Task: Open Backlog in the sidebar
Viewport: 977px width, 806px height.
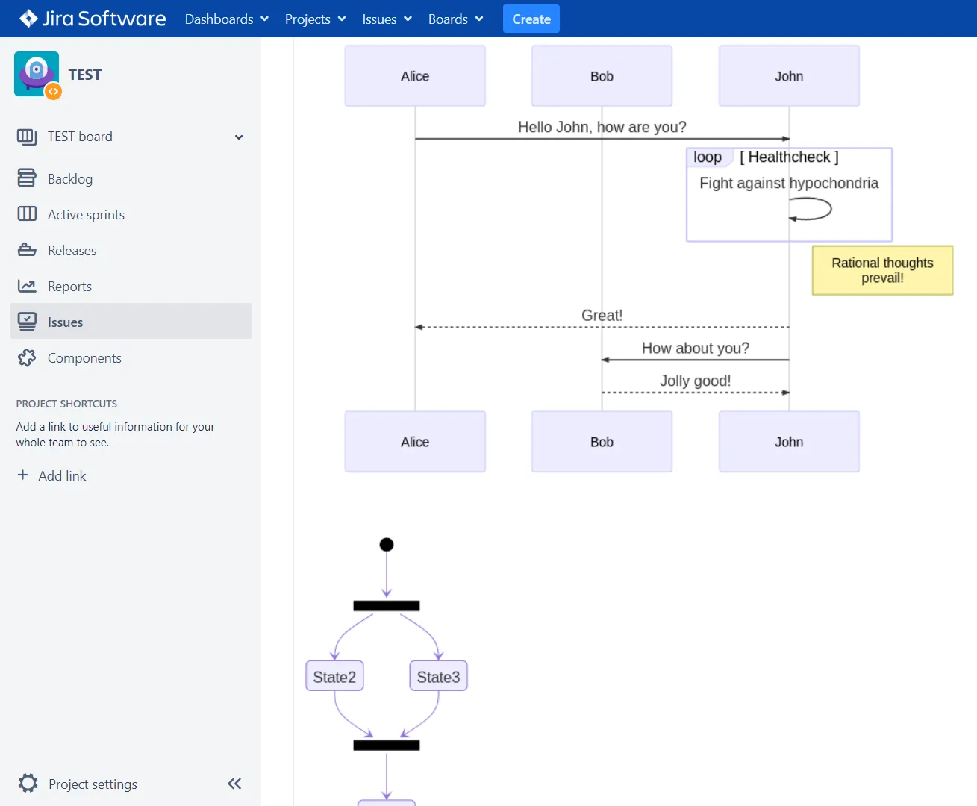Action: coord(131,178)
